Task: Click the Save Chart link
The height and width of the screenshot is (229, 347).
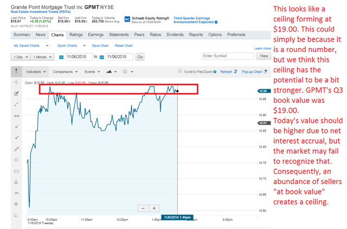Action: 100,46
